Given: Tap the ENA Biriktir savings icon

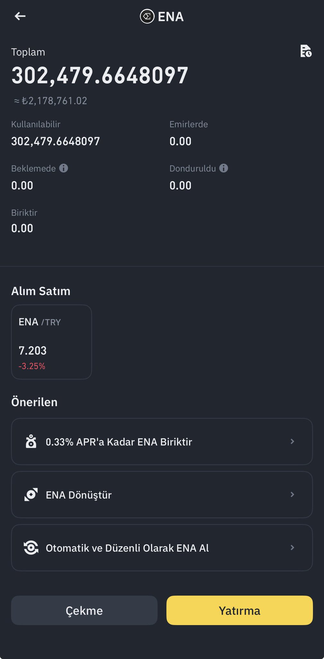Looking at the screenshot, I should click(31, 441).
